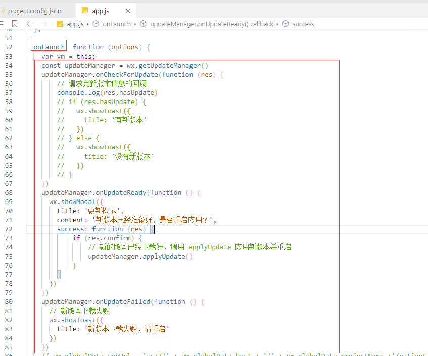The width and height of the screenshot is (428, 356).
Task: Click 'var vm = this' on line 53
Action: [68, 57]
